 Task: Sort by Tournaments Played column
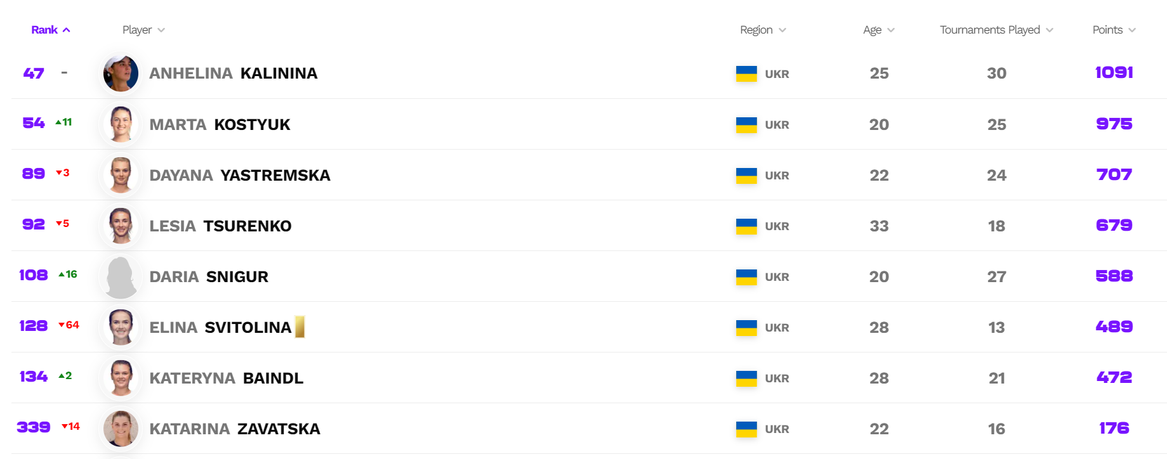[x=996, y=30]
